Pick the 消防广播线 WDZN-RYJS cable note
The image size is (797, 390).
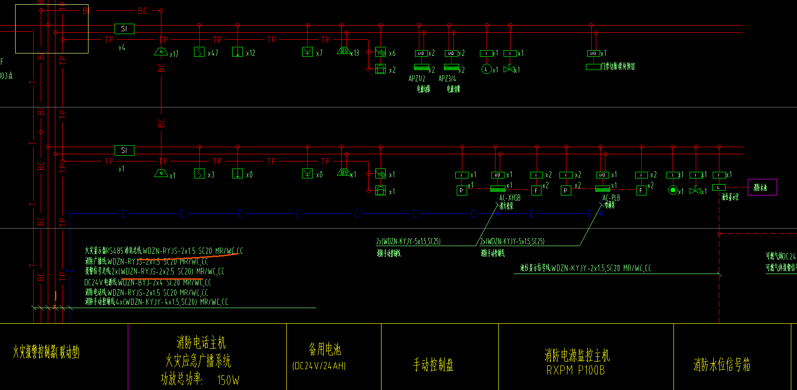146,261
